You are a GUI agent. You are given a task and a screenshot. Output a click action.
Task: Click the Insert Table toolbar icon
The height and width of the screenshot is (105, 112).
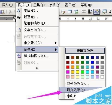pyautogui.click(x=70, y=12)
